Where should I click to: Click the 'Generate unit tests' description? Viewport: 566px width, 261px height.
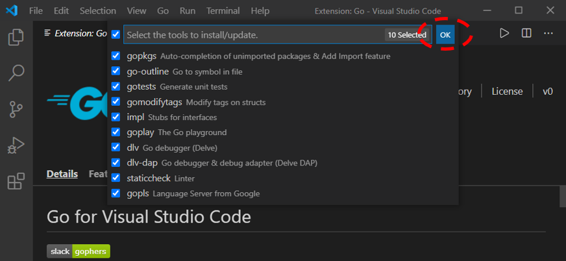coord(194,87)
